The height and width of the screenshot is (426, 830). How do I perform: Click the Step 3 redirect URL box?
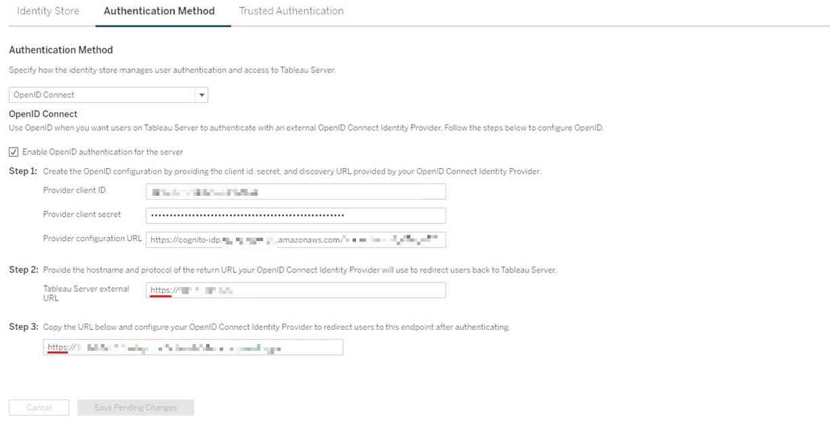(193, 347)
